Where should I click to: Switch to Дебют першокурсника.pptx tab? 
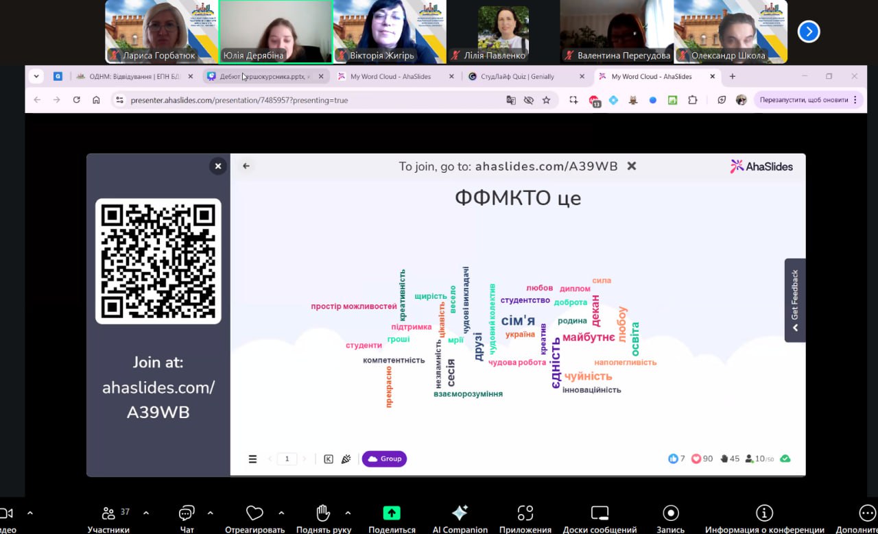264,77
